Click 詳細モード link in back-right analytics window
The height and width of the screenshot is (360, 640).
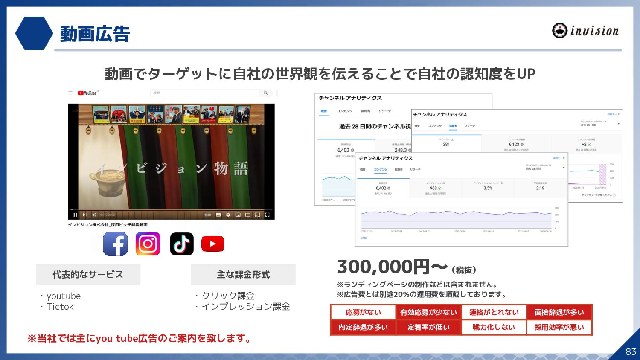(614, 114)
